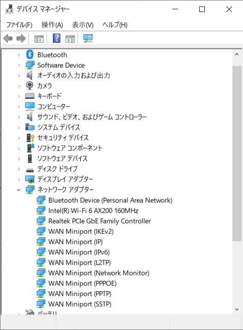Open the ヘルプ(H) menu

(x=115, y=25)
